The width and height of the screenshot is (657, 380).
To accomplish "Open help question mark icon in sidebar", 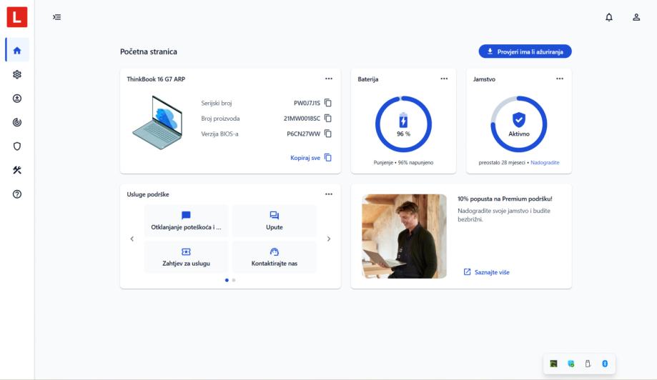I will coord(17,194).
